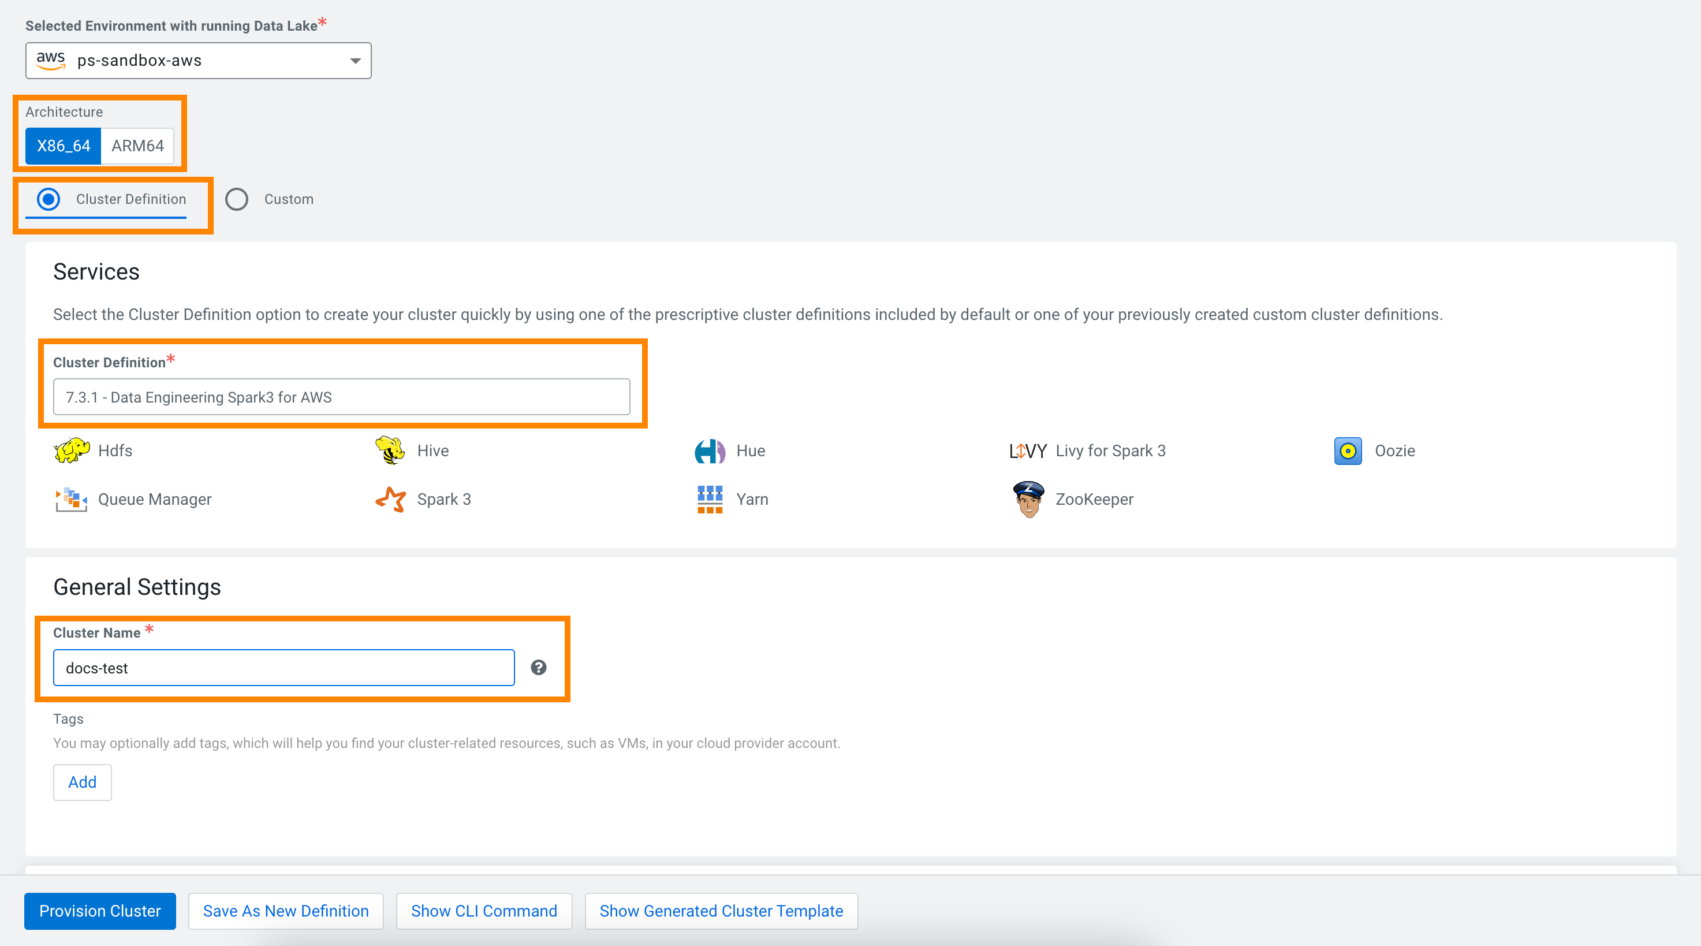
Task: Click the Spark 3 star icon
Action: click(390, 500)
